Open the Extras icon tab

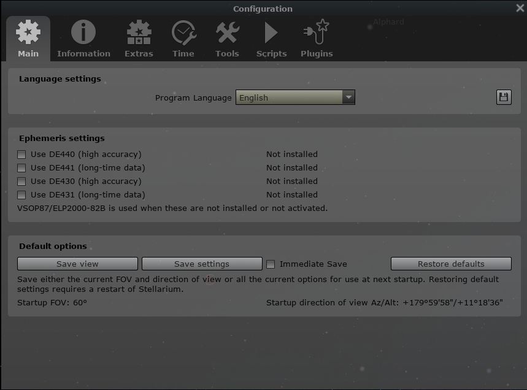click(139, 39)
